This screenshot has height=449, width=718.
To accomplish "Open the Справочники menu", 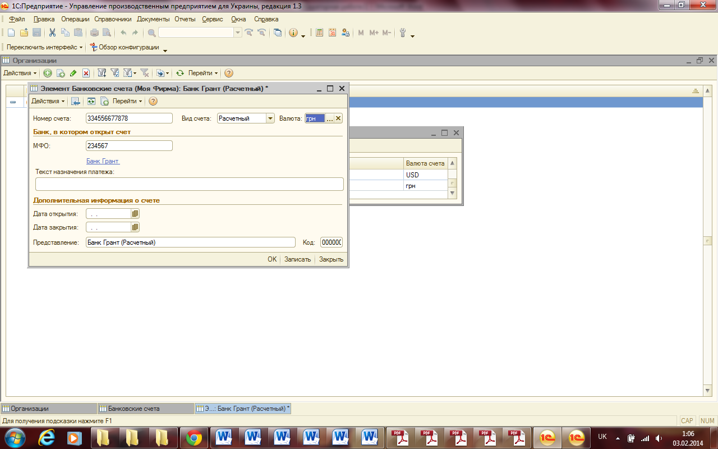I will 113,19.
